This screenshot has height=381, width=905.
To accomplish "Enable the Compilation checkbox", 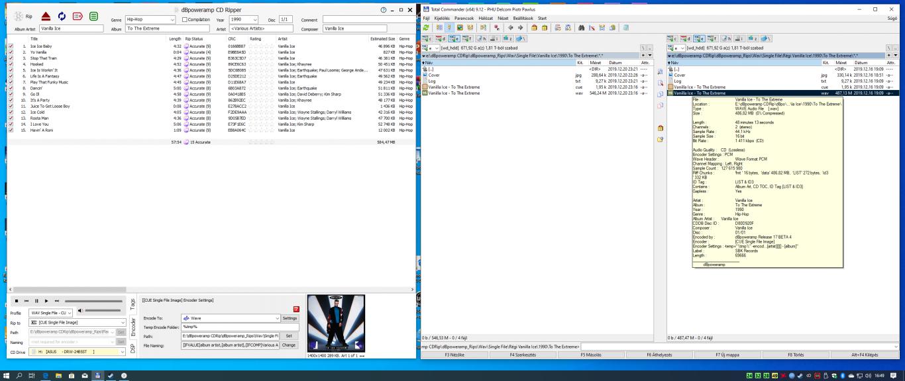I will coord(185,20).
